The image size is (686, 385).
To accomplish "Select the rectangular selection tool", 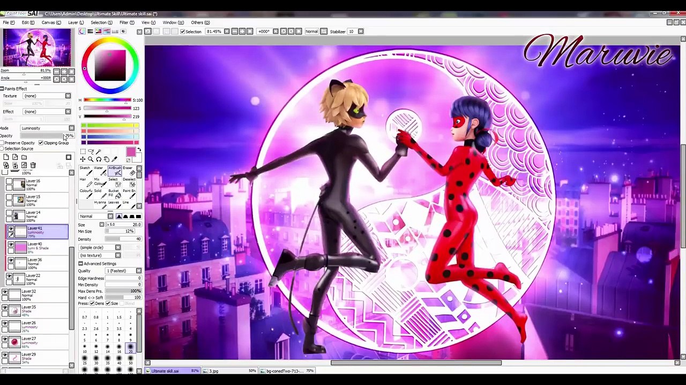I will tap(83, 152).
